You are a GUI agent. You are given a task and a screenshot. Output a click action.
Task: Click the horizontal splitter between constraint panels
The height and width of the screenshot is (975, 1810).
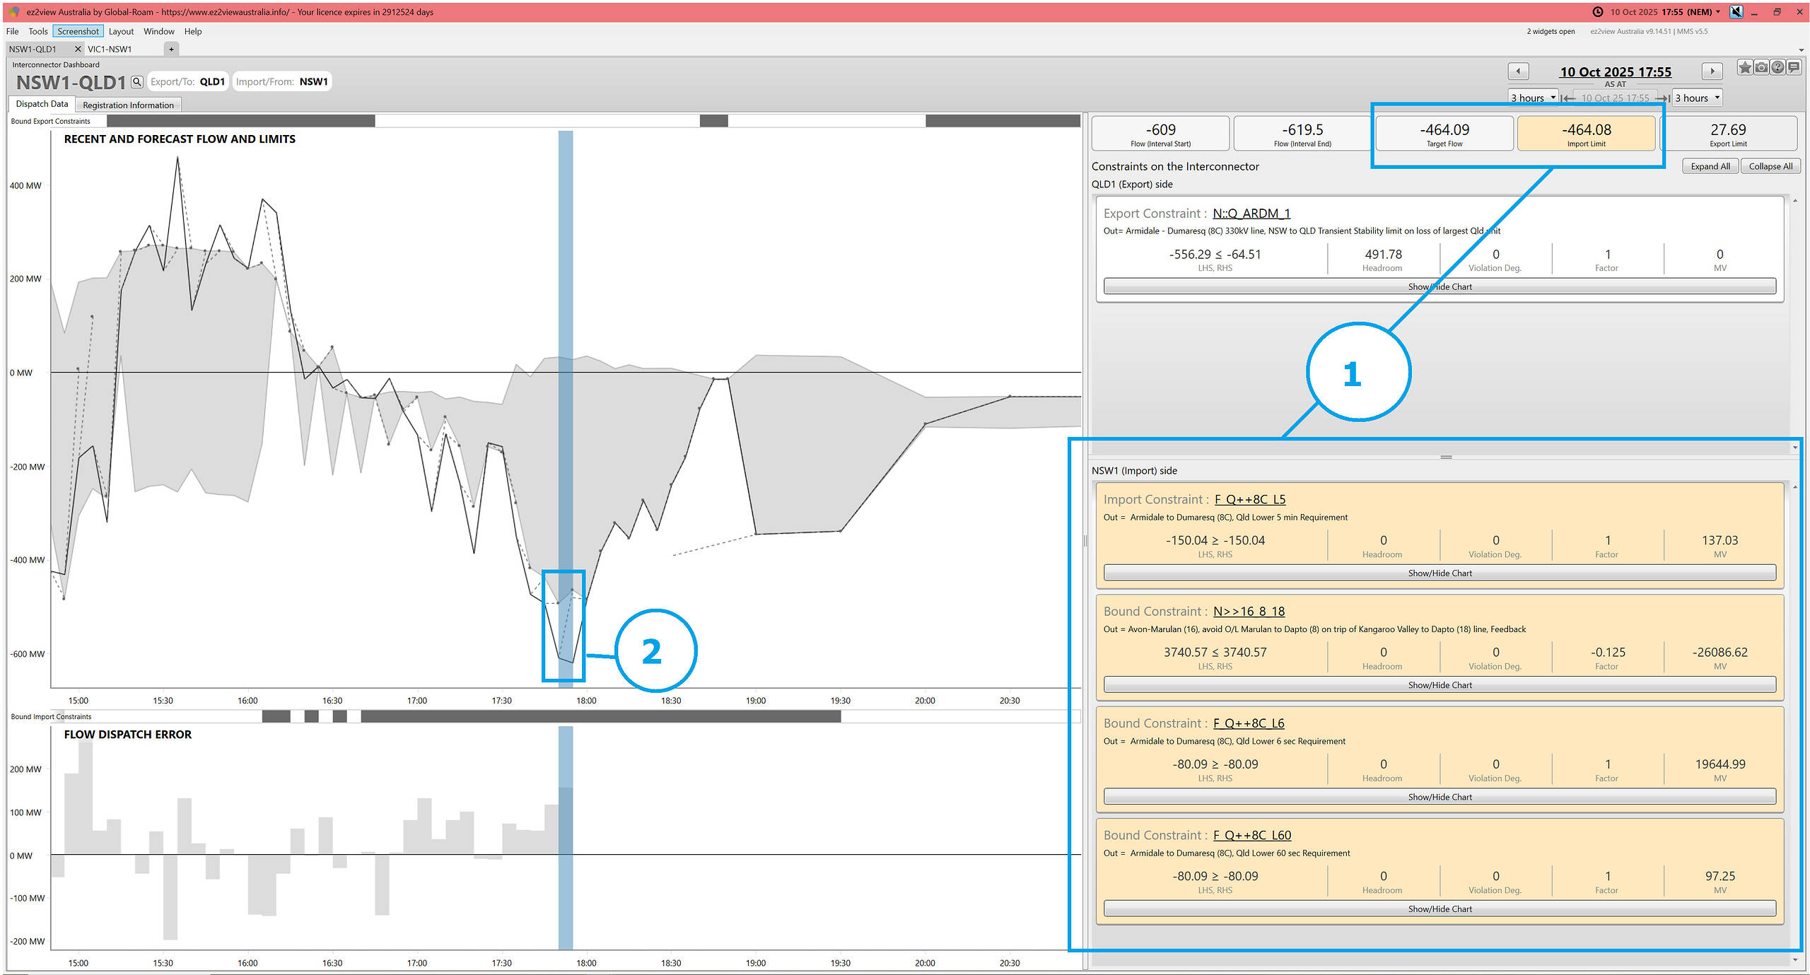[1445, 457]
